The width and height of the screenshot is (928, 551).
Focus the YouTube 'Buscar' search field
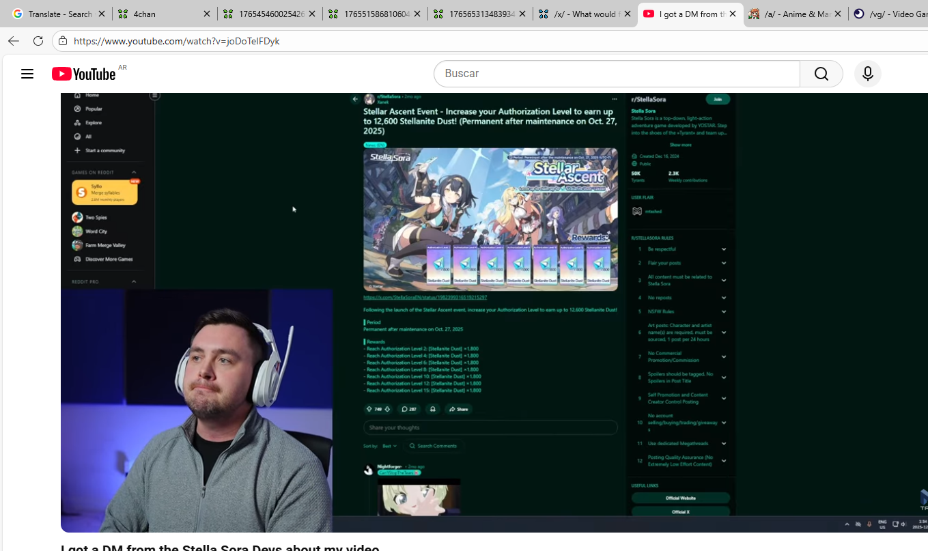(x=617, y=74)
